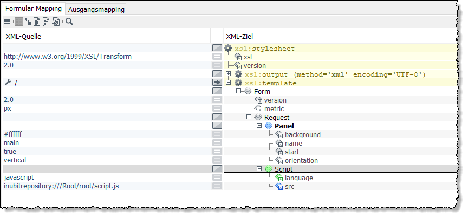The width and height of the screenshot is (468, 218).
Task: Click the mapping button on the Script row
Action: (217, 169)
